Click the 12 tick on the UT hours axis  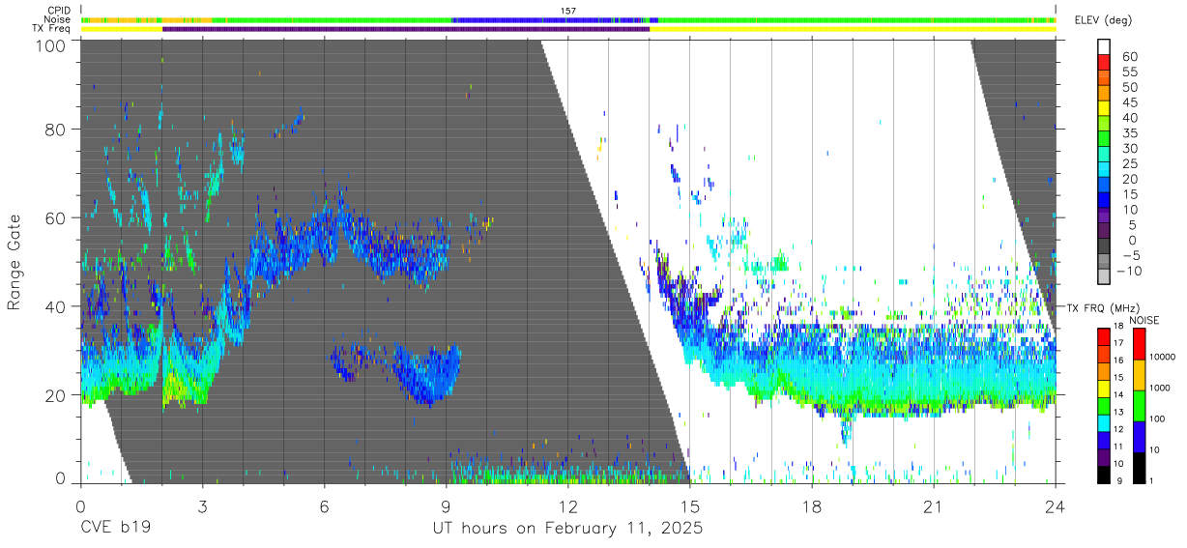click(x=567, y=506)
